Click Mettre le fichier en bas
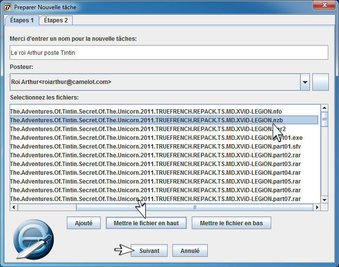This screenshot has width=339, height=267. point(231,223)
